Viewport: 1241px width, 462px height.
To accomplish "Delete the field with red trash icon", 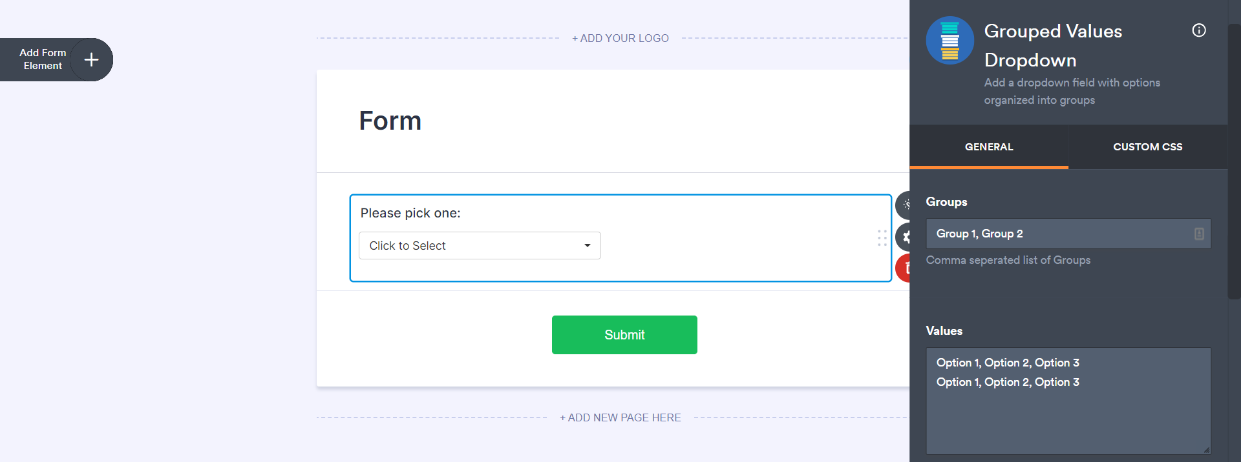I will (x=904, y=268).
